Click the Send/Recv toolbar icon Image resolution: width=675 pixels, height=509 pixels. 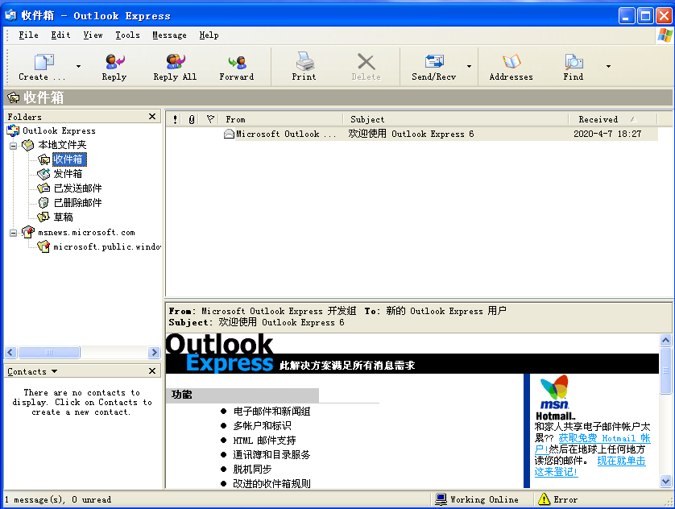pos(434,61)
